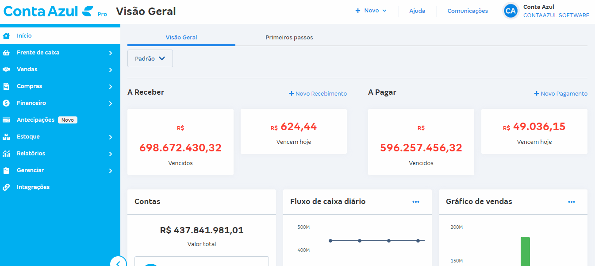
Task: Click the Gerenciar clipboard icon
Action: click(6, 170)
